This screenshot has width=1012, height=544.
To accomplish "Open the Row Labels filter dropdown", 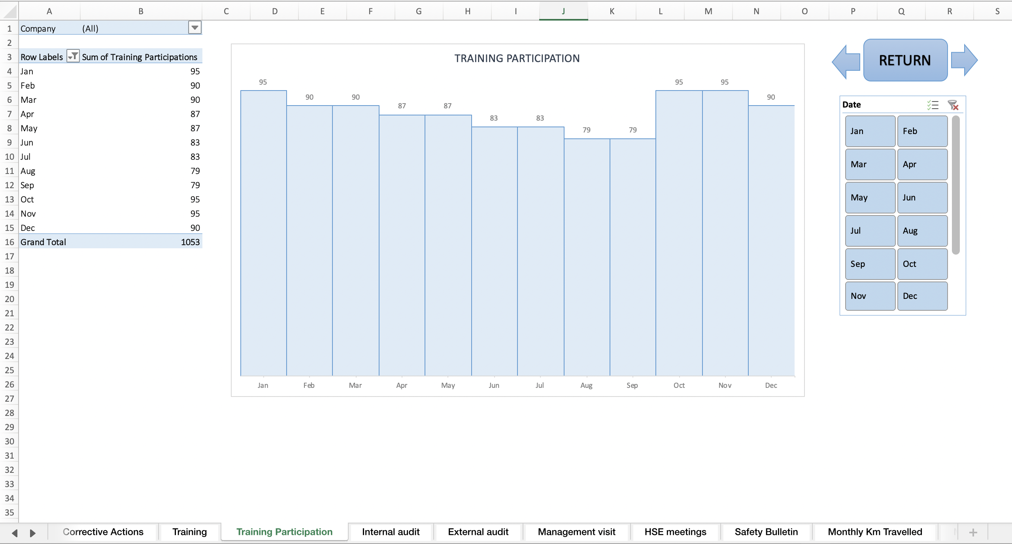I will tap(72, 56).
